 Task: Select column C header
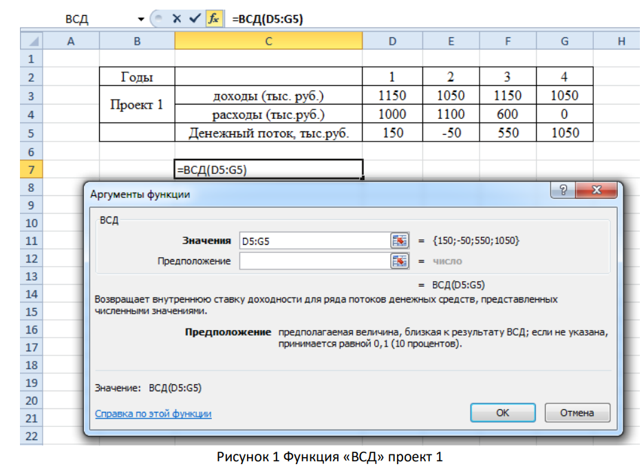pyautogui.click(x=268, y=41)
